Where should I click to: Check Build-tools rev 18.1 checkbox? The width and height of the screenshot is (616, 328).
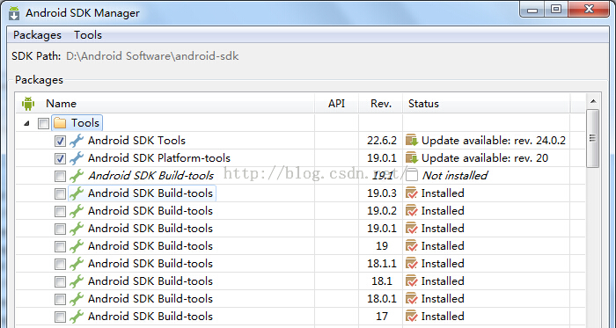pos(60,281)
